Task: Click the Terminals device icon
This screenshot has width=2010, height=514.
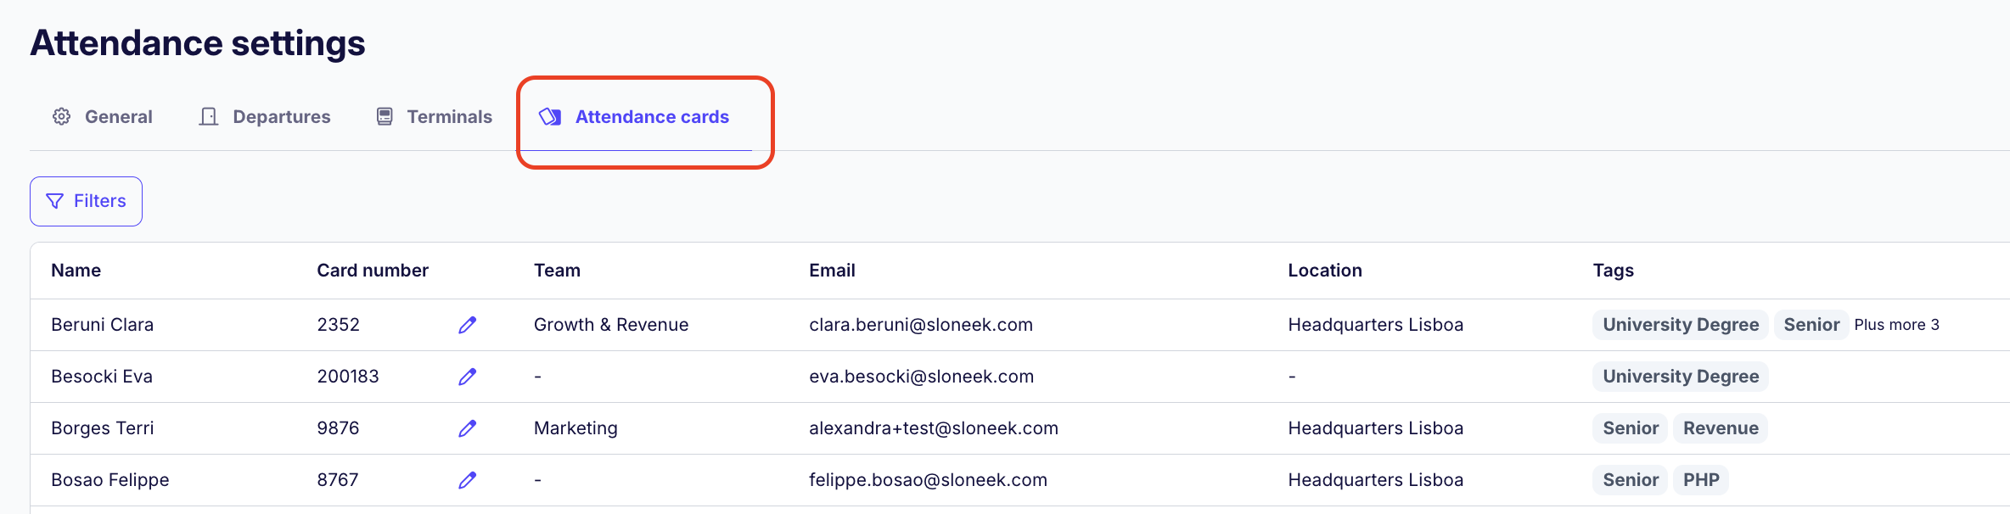Action: (385, 117)
